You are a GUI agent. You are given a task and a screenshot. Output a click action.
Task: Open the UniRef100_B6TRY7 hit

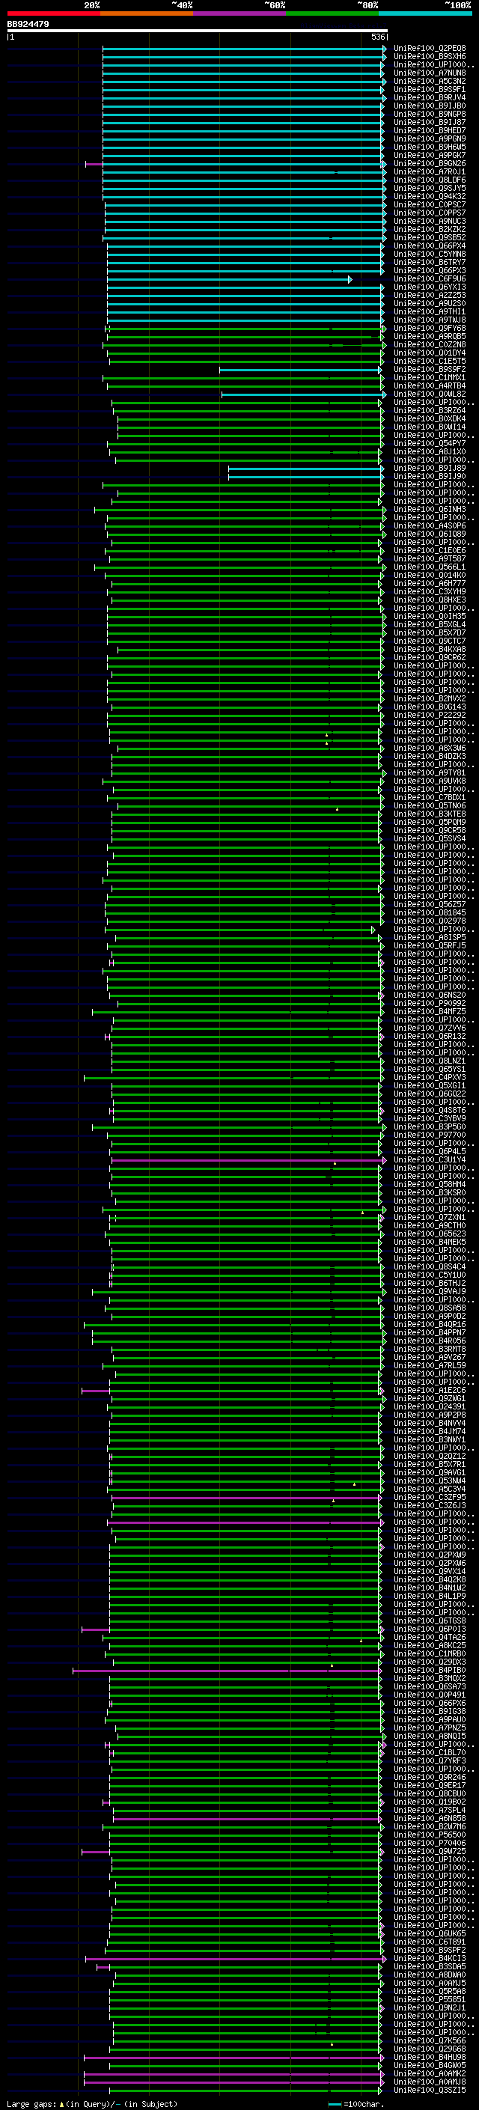429,262
